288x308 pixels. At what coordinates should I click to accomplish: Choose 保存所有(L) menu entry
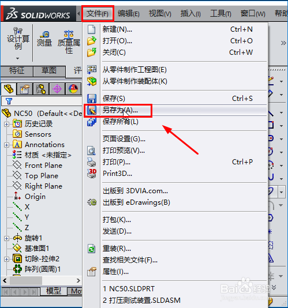(175, 122)
